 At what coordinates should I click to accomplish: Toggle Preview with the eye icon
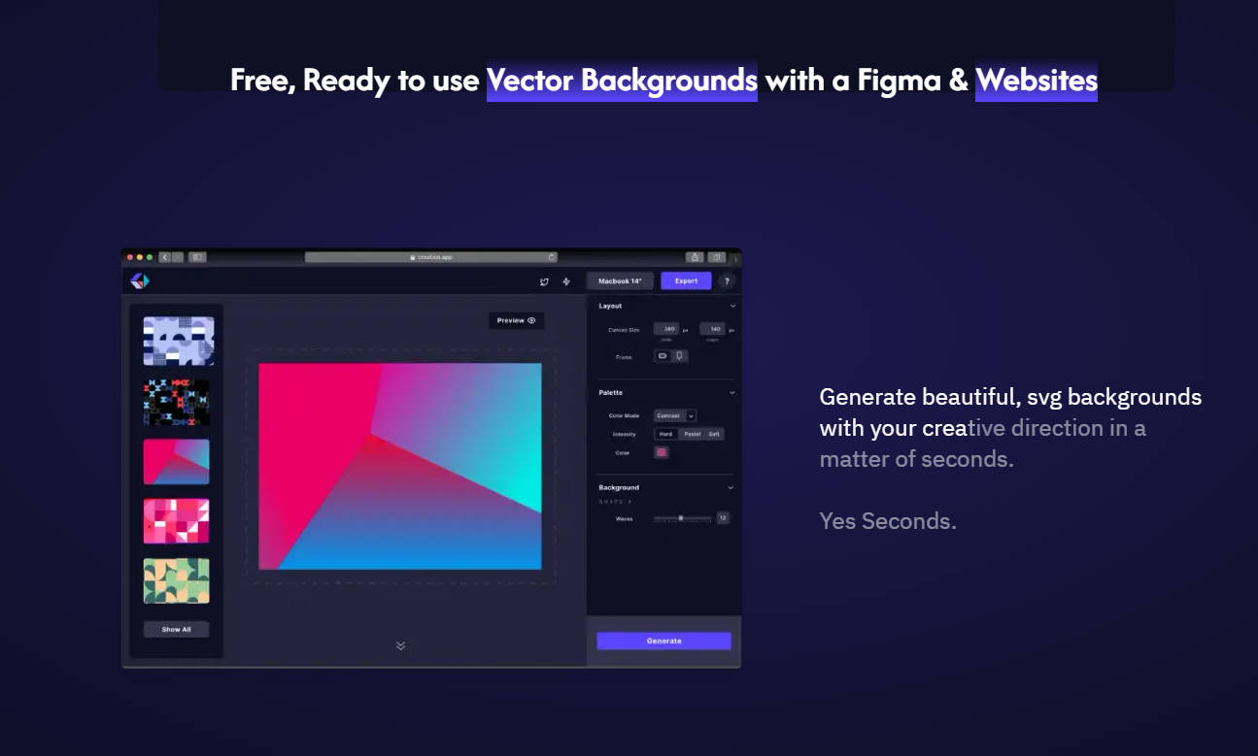[x=516, y=320]
